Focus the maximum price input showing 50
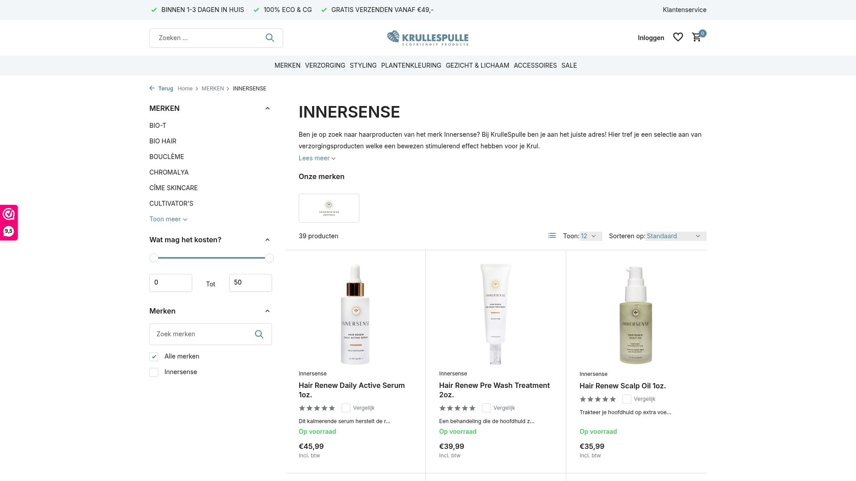 251,283
